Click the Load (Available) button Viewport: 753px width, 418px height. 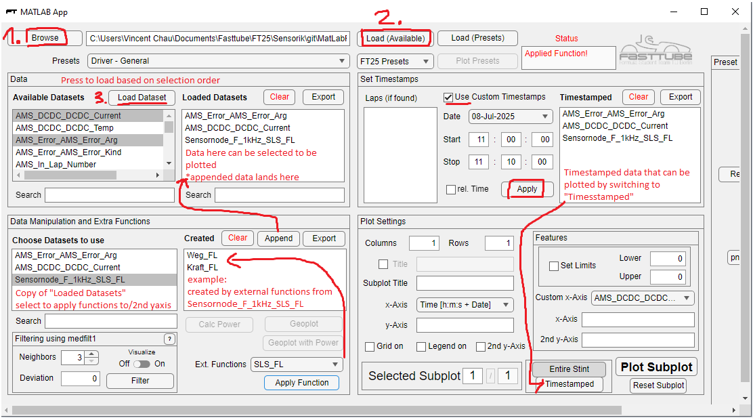click(x=395, y=38)
